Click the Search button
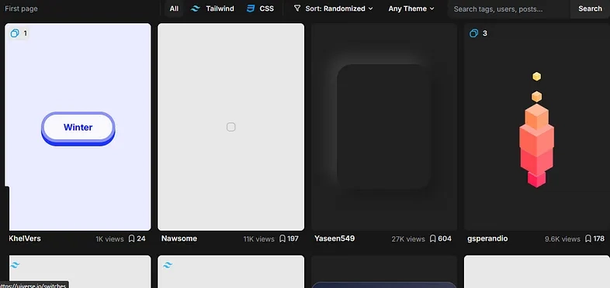The image size is (610, 288). (x=590, y=9)
